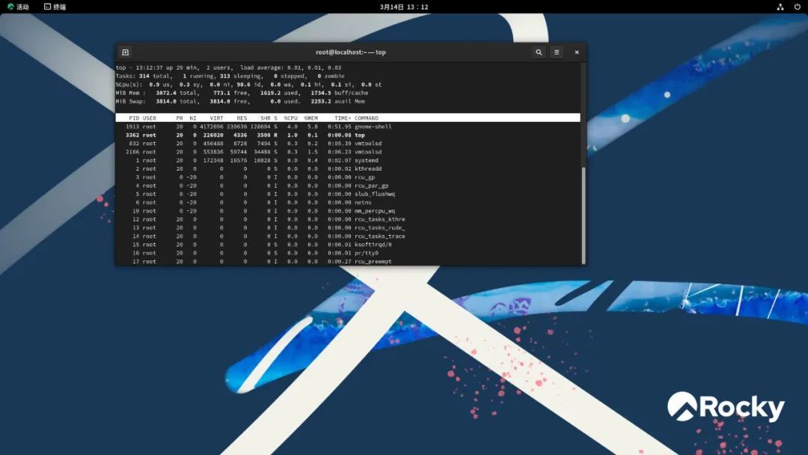
Task: Click the COMMAND column header
Action: pos(367,118)
